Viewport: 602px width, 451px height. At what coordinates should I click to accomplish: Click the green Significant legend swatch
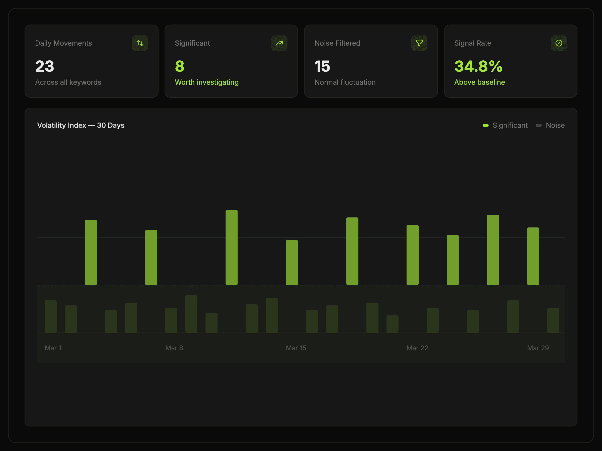(486, 125)
